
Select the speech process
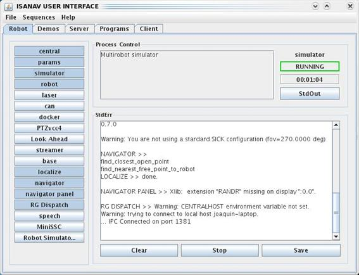click(49, 216)
